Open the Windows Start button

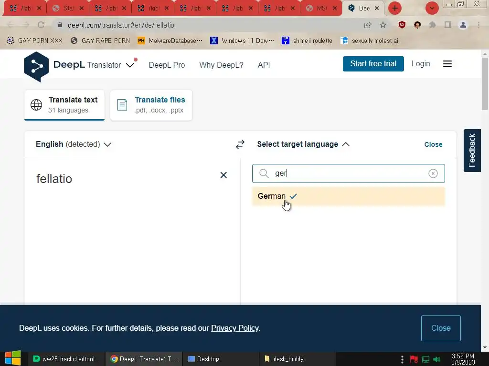(13, 358)
